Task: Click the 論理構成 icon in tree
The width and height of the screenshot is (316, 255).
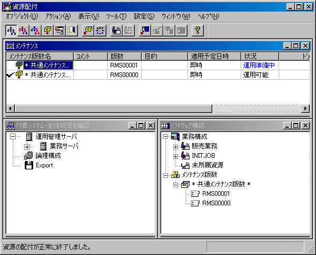Action: click(x=28, y=156)
